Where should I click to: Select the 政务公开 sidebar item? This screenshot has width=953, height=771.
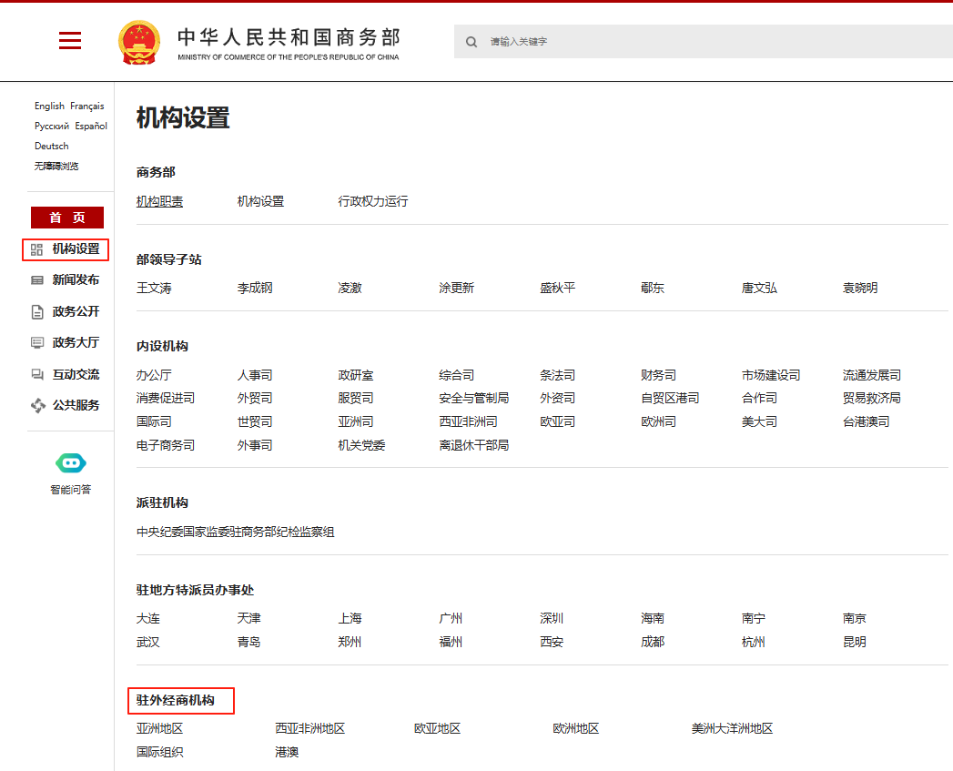tap(67, 311)
